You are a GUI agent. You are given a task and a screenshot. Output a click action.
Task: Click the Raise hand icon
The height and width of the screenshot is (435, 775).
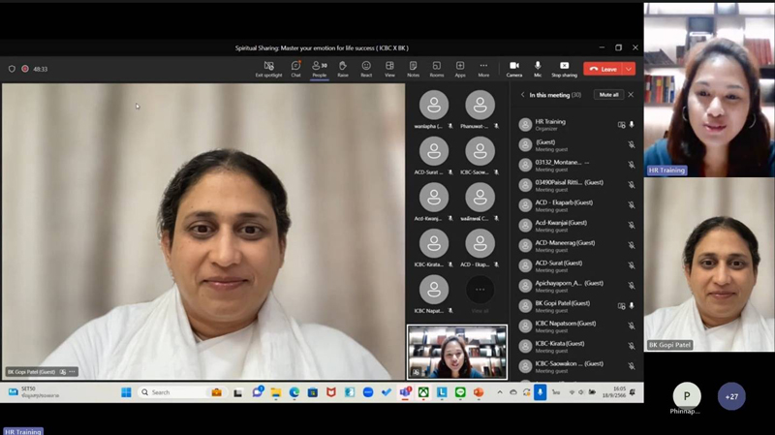pos(343,68)
